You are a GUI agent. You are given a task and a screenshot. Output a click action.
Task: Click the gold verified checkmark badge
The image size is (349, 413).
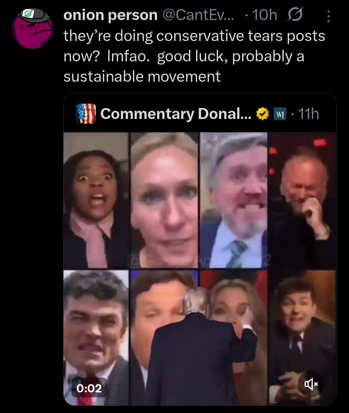[262, 114]
